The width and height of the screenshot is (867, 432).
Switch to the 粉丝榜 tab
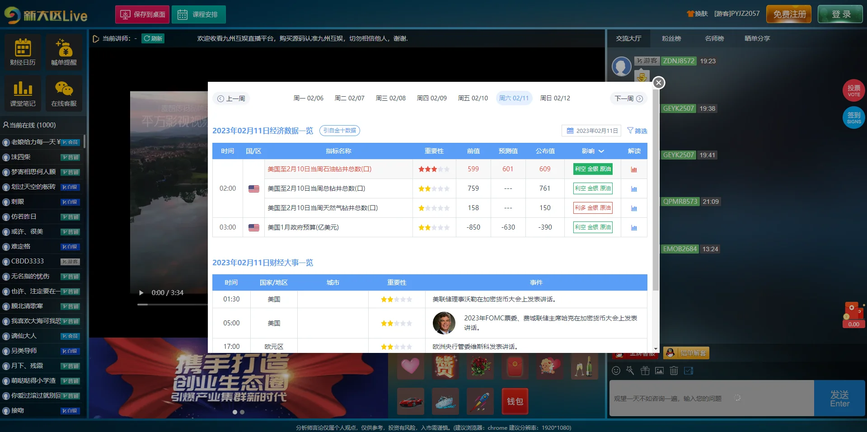671,38
